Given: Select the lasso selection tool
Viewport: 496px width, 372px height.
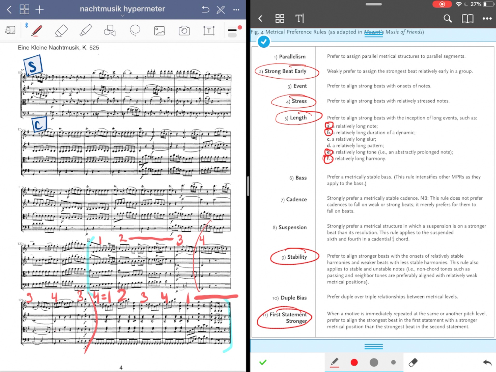Looking at the screenshot, I should coord(135,31).
